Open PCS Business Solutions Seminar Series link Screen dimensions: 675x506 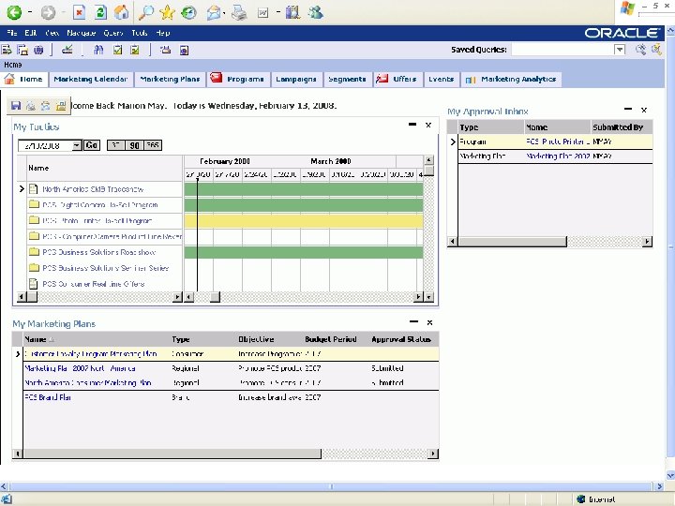tap(105, 268)
